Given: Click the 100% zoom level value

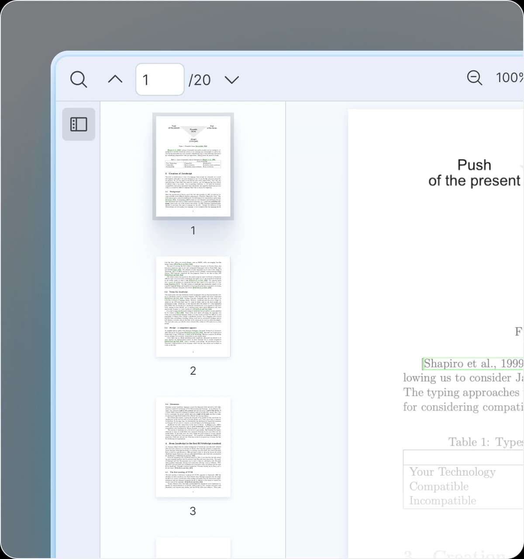Looking at the screenshot, I should [510, 78].
